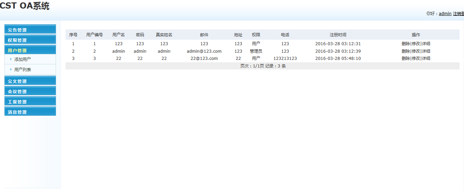Select the 真实姓名 cell admin in second row

164,51
